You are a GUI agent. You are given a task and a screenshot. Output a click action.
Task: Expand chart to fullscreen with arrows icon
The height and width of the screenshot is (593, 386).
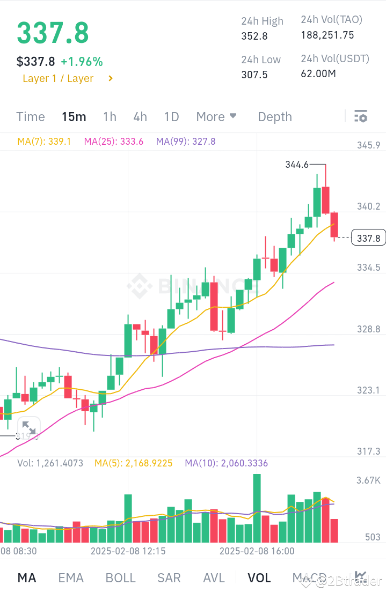click(29, 428)
